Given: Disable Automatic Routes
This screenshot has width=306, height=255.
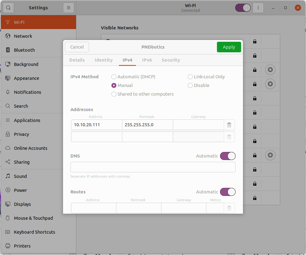Looking at the screenshot, I should [228, 192].
